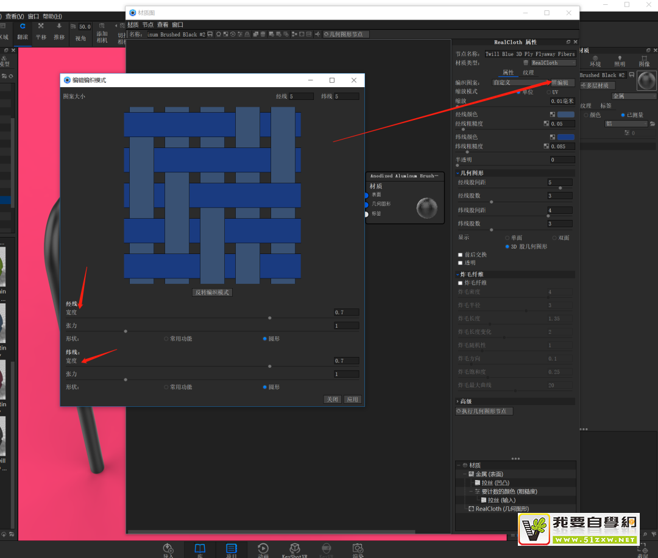Open the Library (库) panel icon
The width and height of the screenshot is (658, 558).
pyautogui.click(x=200, y=549)
